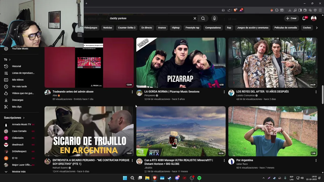Select the Películas de comedia chip
Screen dimensions: 324x182
pyautogui.click(x=286, y=28)
